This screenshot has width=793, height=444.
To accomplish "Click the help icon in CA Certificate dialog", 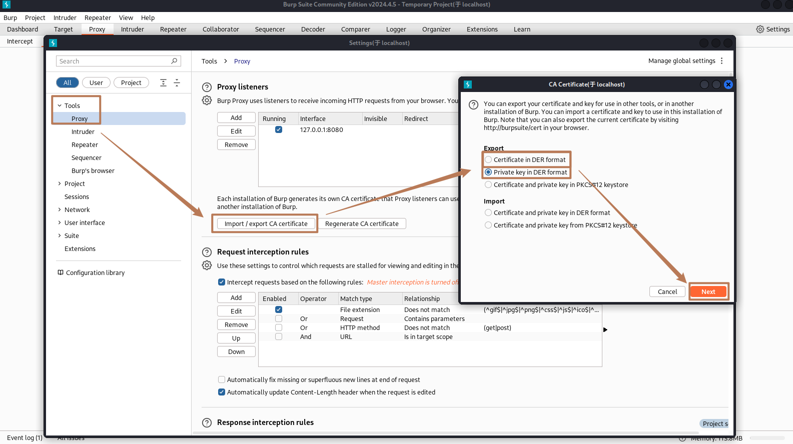I will point(473,104).
